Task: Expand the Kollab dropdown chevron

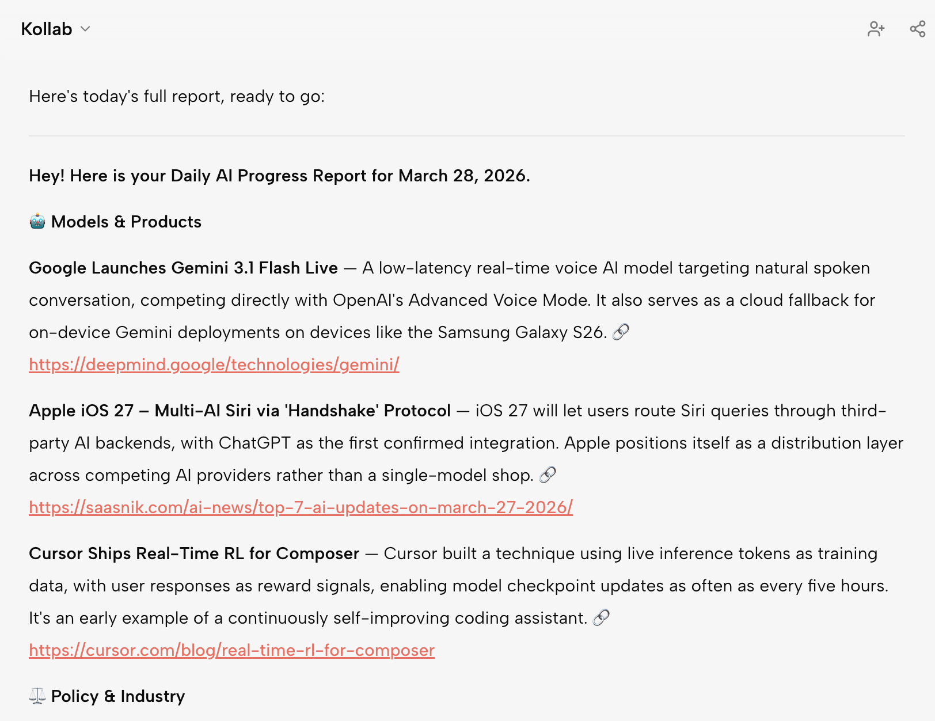Action: coord(85,29)
